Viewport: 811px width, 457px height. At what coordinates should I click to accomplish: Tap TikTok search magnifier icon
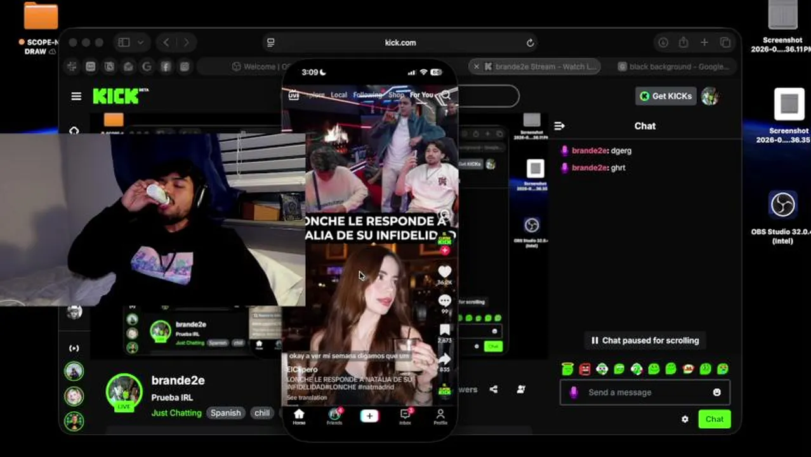click(446, 95)
